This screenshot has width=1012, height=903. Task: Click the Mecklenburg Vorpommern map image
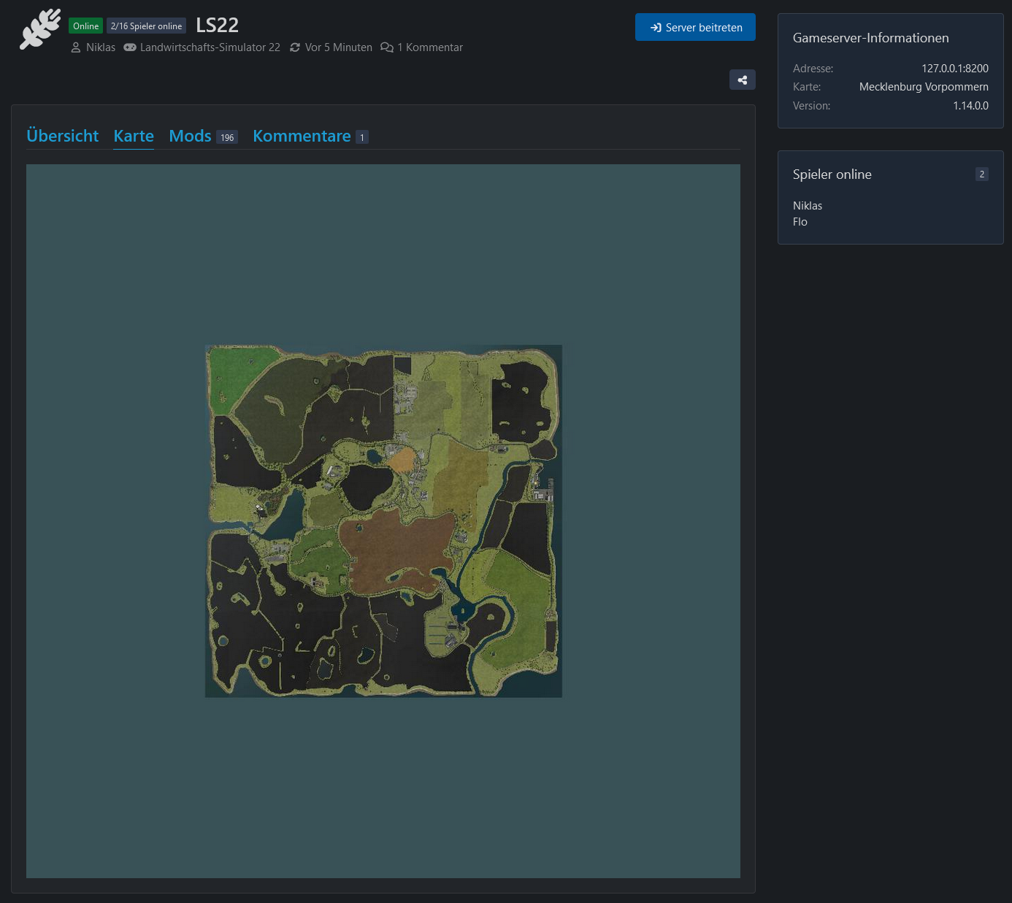(383, 520)
